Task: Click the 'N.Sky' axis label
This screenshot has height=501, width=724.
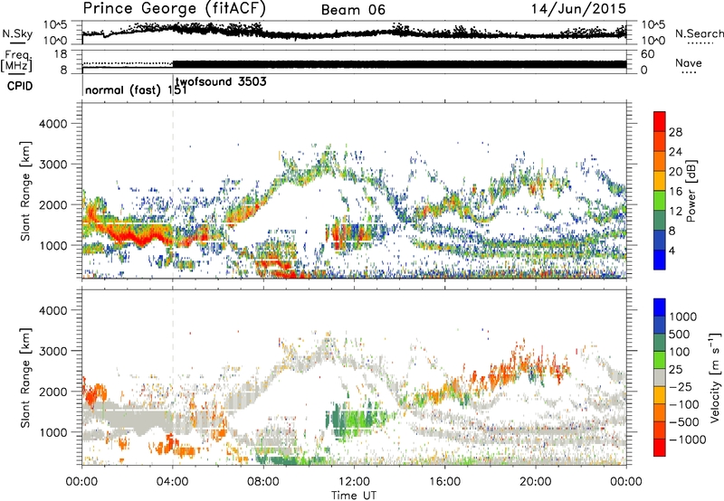Action: 17,33
